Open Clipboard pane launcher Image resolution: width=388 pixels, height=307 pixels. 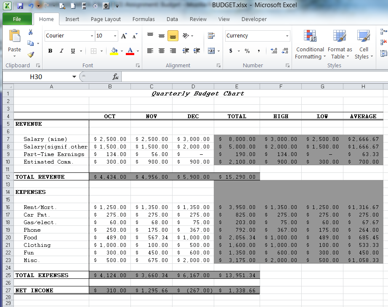coord(38,66)
